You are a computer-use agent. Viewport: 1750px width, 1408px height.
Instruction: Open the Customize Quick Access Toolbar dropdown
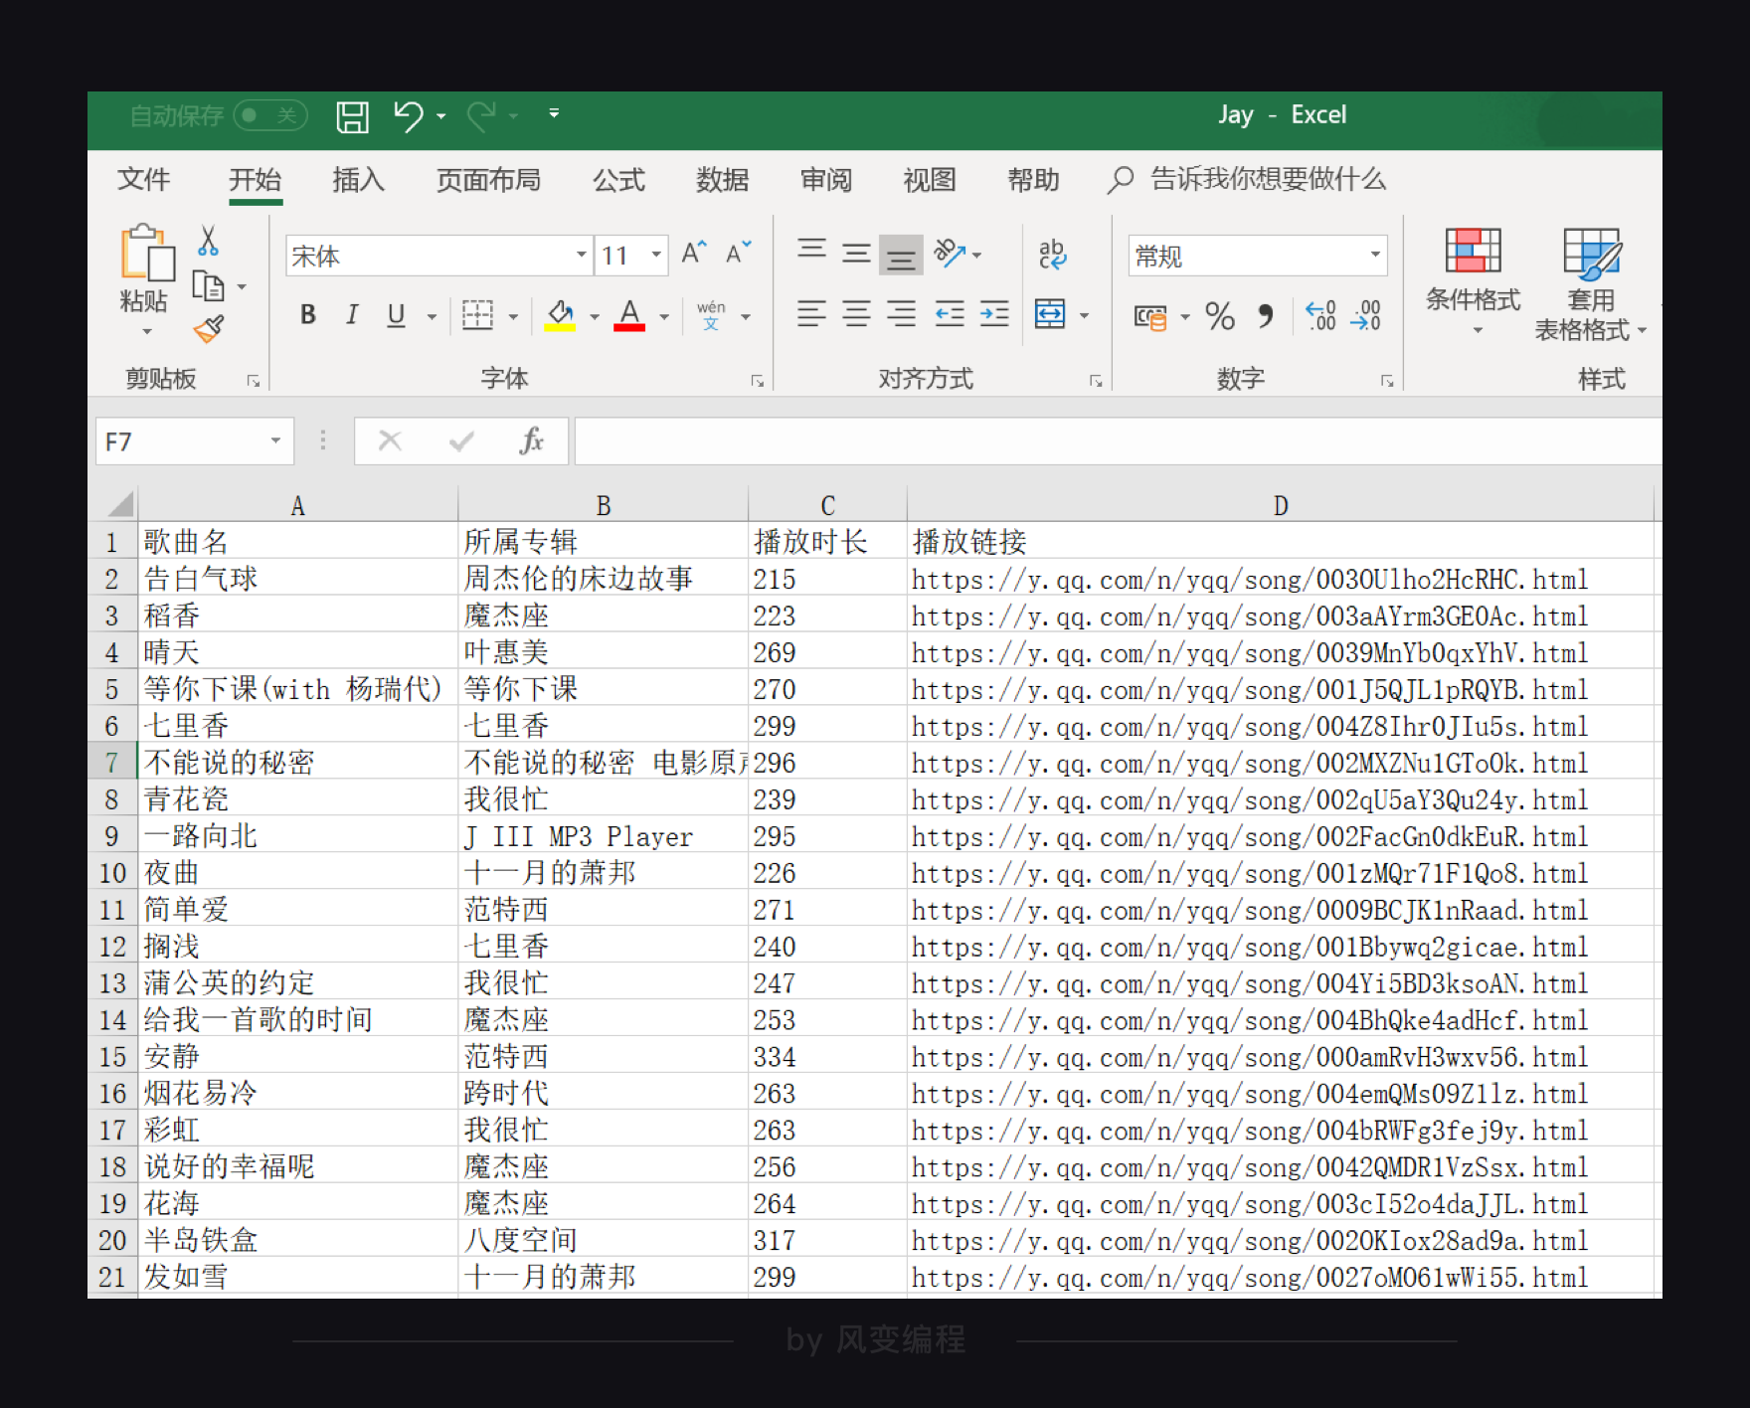pos(554,114)
